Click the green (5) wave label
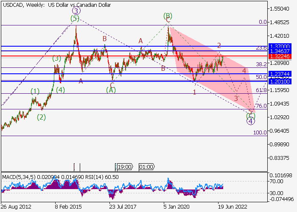Image resolution: width=297 pixels, height=212 pixels. click(x=75, y=18)
